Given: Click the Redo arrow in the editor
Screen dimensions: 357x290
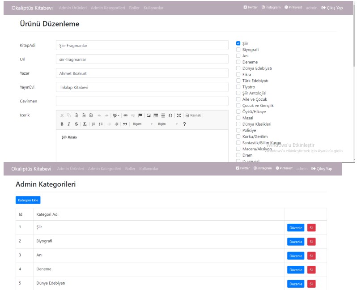Looking at the screenshot, I should [106, 115].
